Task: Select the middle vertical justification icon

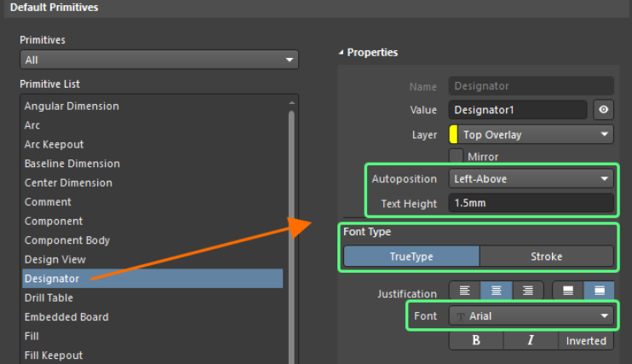Action: [x=568, y=292]
